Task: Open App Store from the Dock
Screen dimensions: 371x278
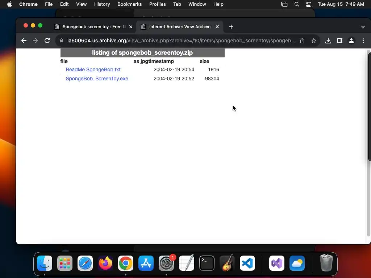Action: tap(146, 263)
